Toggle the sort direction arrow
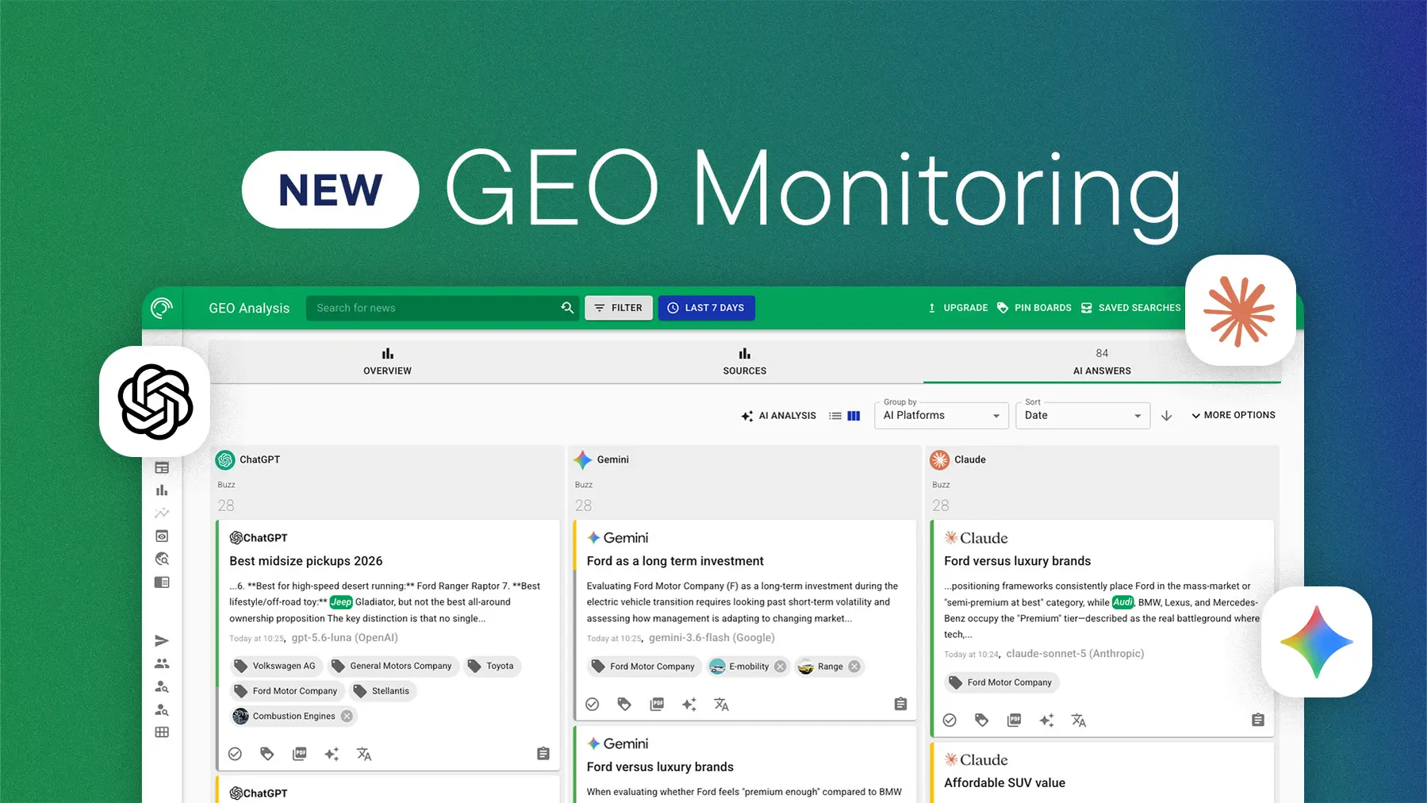 pos(1166,416)
